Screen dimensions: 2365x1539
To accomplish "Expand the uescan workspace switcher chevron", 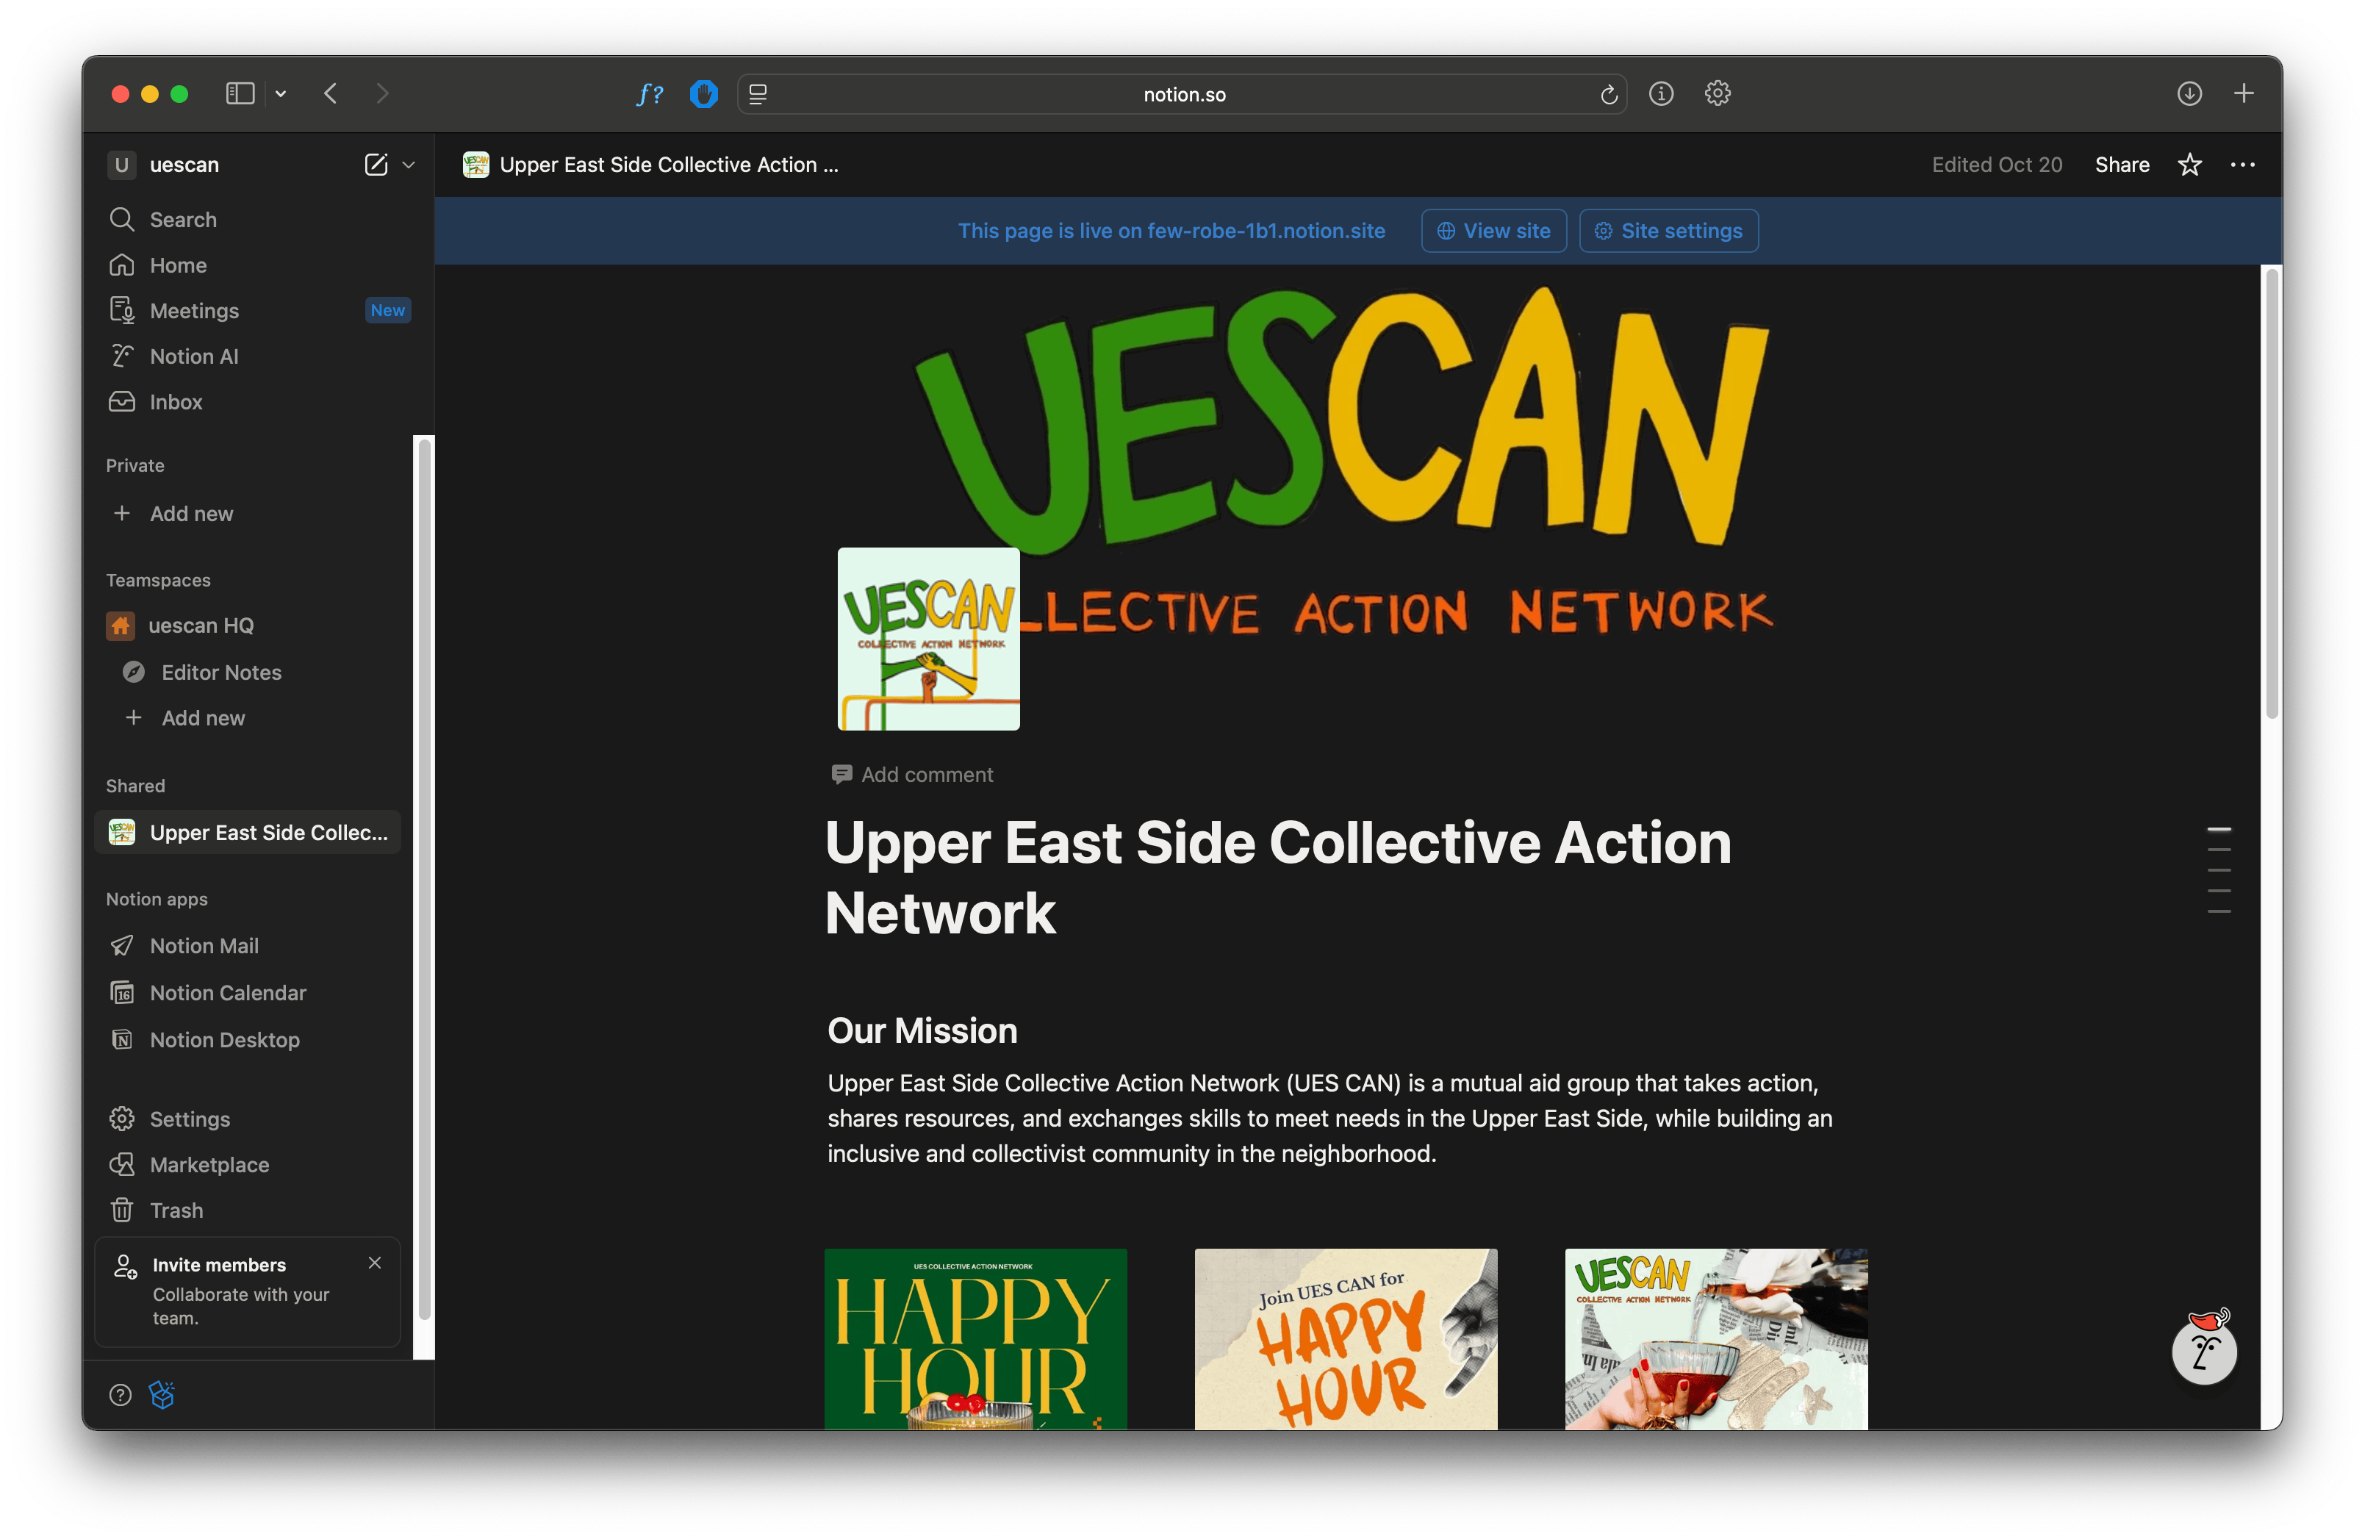I will (409, 165).
